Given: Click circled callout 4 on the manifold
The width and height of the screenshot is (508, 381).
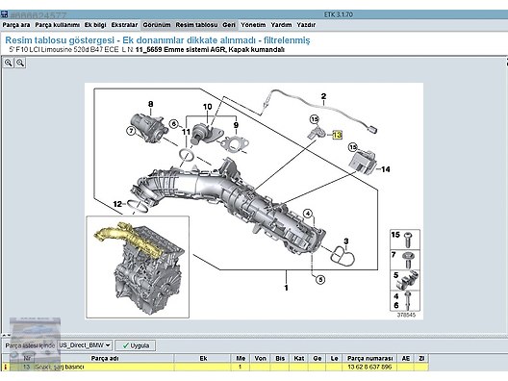Looking at the screenshot, I should click(308, 214).
